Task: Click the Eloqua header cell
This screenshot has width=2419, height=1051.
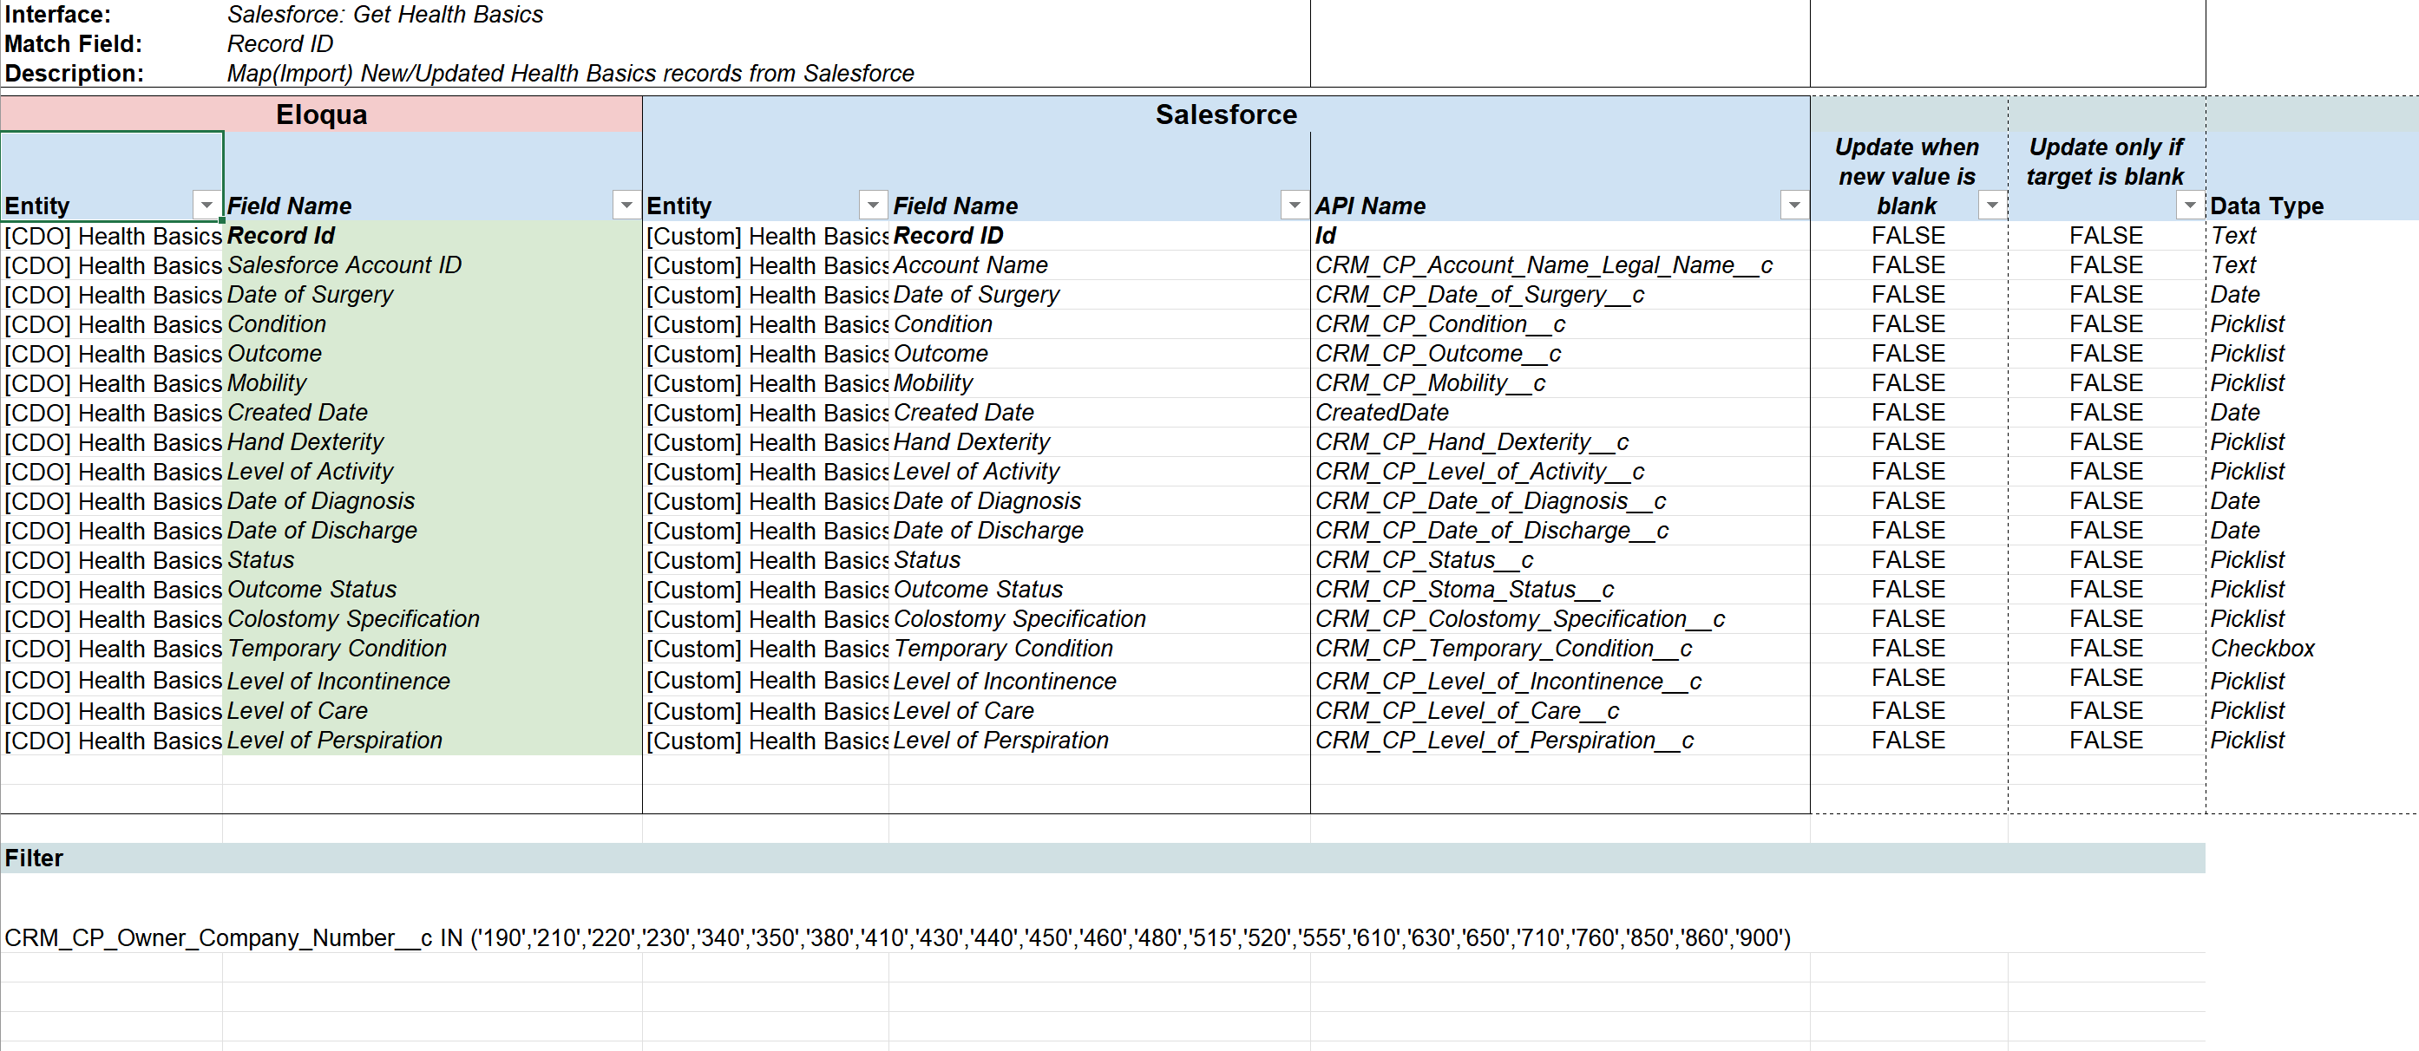Action: 319,114
